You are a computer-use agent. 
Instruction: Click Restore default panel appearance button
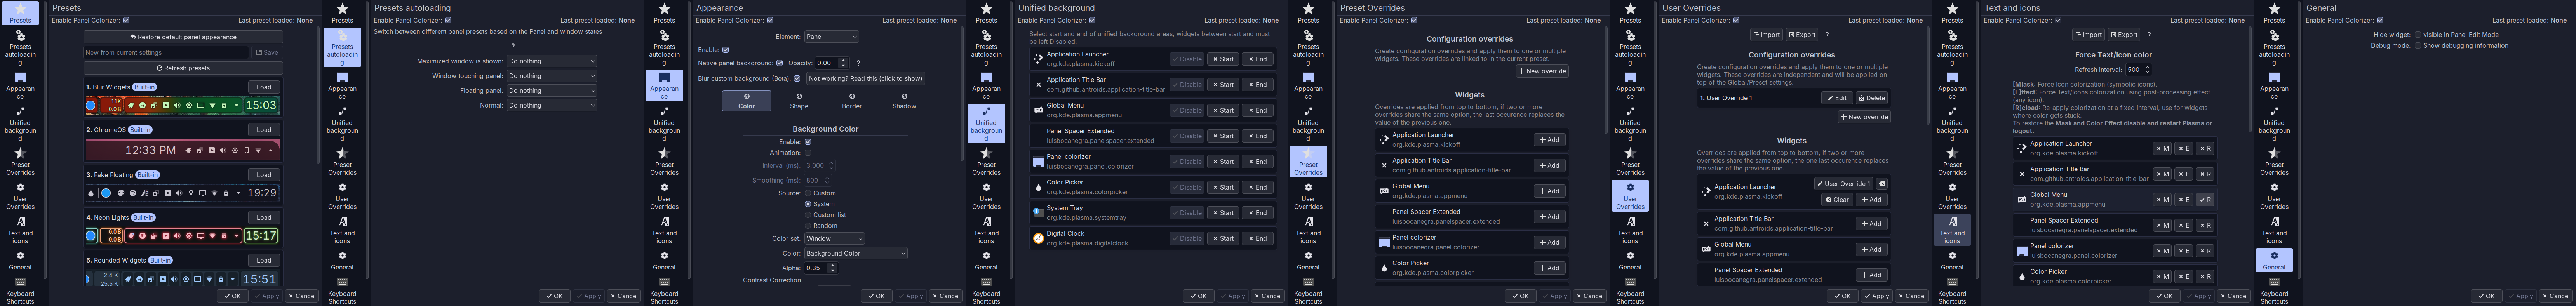pos(183,37)
